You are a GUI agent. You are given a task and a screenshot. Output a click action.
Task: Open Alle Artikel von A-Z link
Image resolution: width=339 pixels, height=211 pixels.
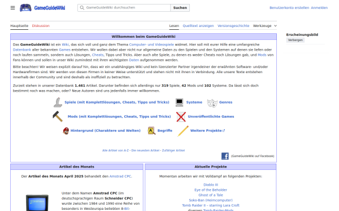pos(115,150)
